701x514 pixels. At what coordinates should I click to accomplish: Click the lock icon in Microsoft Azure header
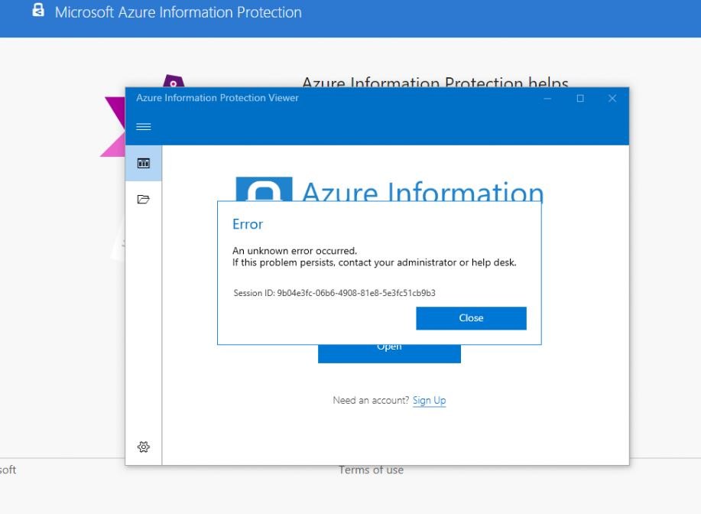[38, 10]
